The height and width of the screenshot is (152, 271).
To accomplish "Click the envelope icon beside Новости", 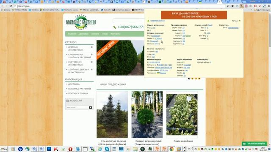I will tap(68, 100).
